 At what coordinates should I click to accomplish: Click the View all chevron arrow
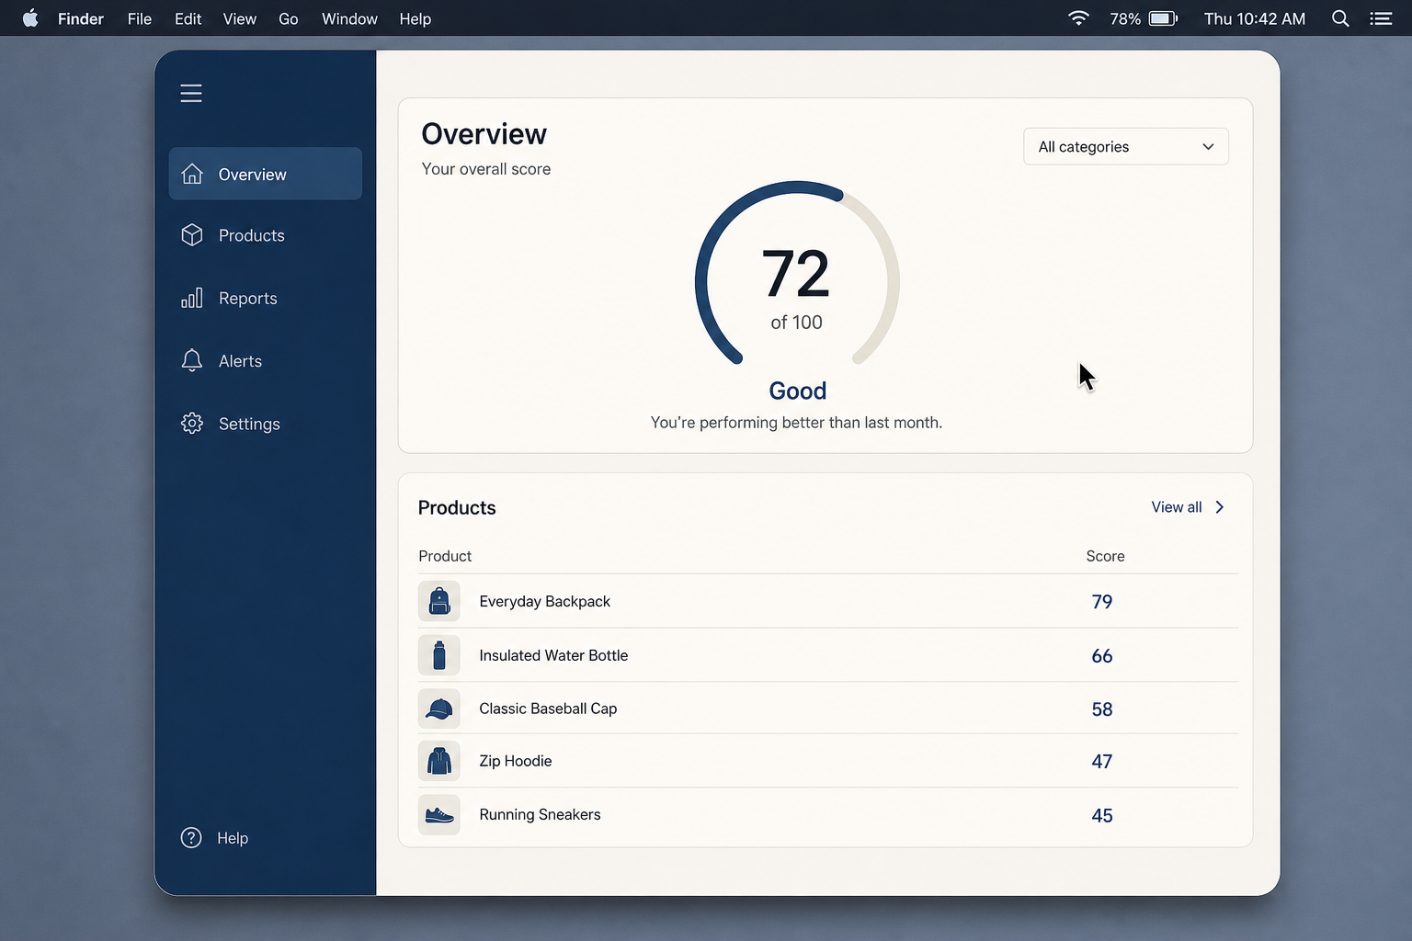point(1220,507)
